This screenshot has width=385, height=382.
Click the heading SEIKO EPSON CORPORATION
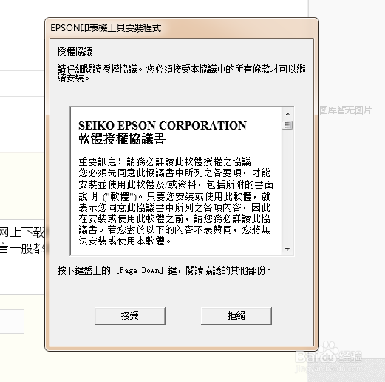coord(163,126)
